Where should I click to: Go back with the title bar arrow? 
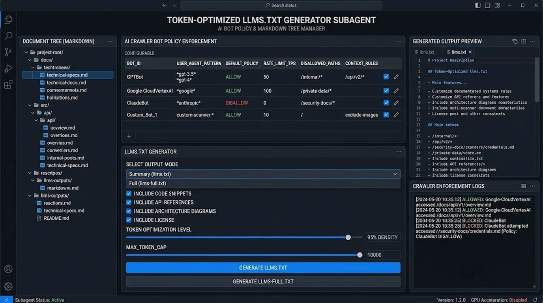165,5
